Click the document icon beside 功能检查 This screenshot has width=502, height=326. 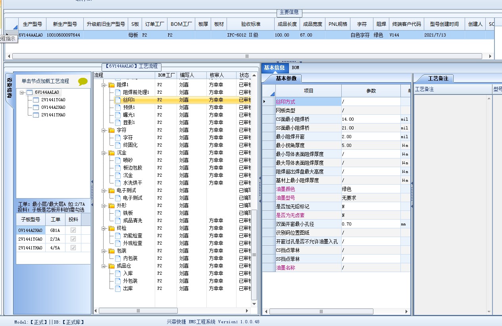coord(118,236)
